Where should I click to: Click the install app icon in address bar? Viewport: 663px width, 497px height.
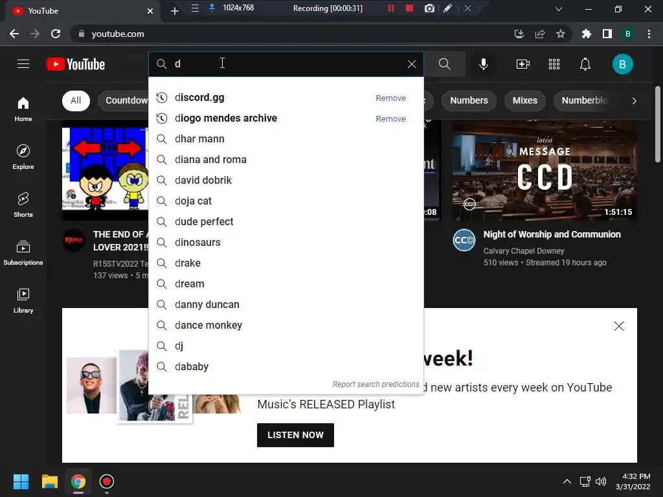519,34
